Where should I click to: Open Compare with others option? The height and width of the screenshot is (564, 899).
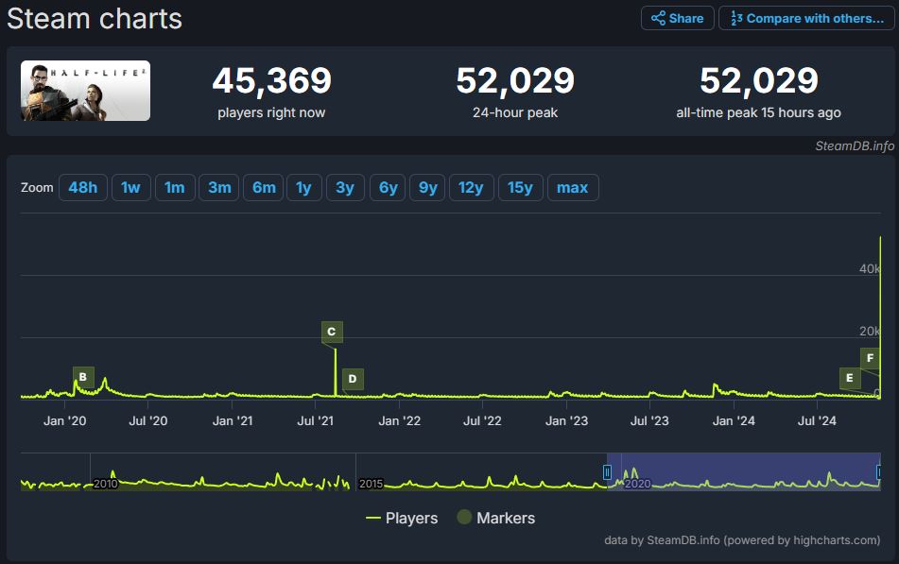click(806, 18)
